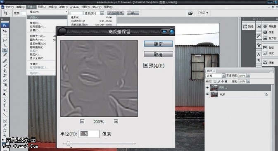
Task: Expand the opacity 100% dropdown arrow
Action: tap(248, 76)
